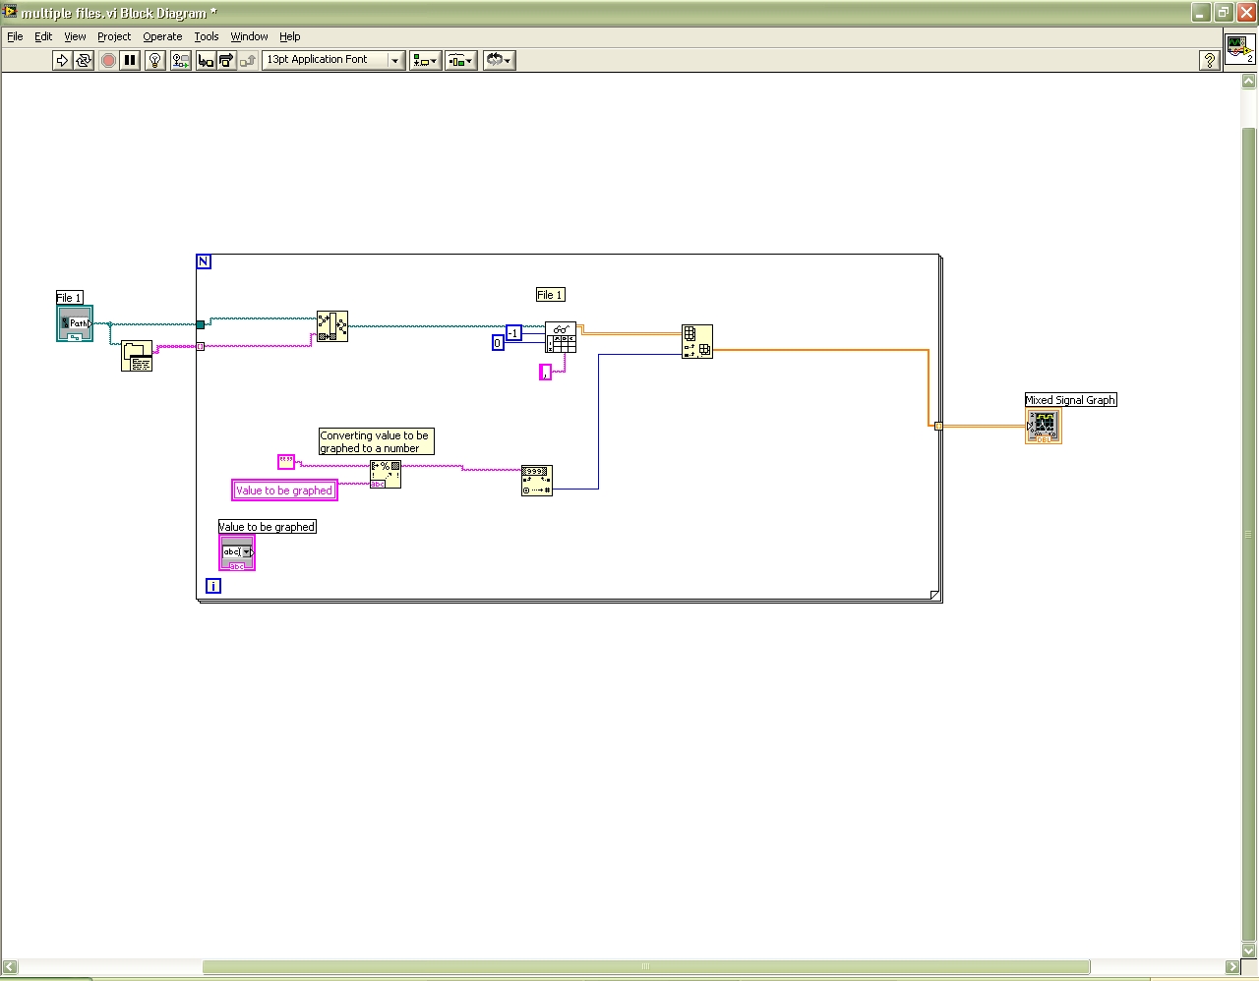The width and height of the screenshot is (1259, 981).
Task: Click the comma delimiter string constant
Action: (546, 372)
